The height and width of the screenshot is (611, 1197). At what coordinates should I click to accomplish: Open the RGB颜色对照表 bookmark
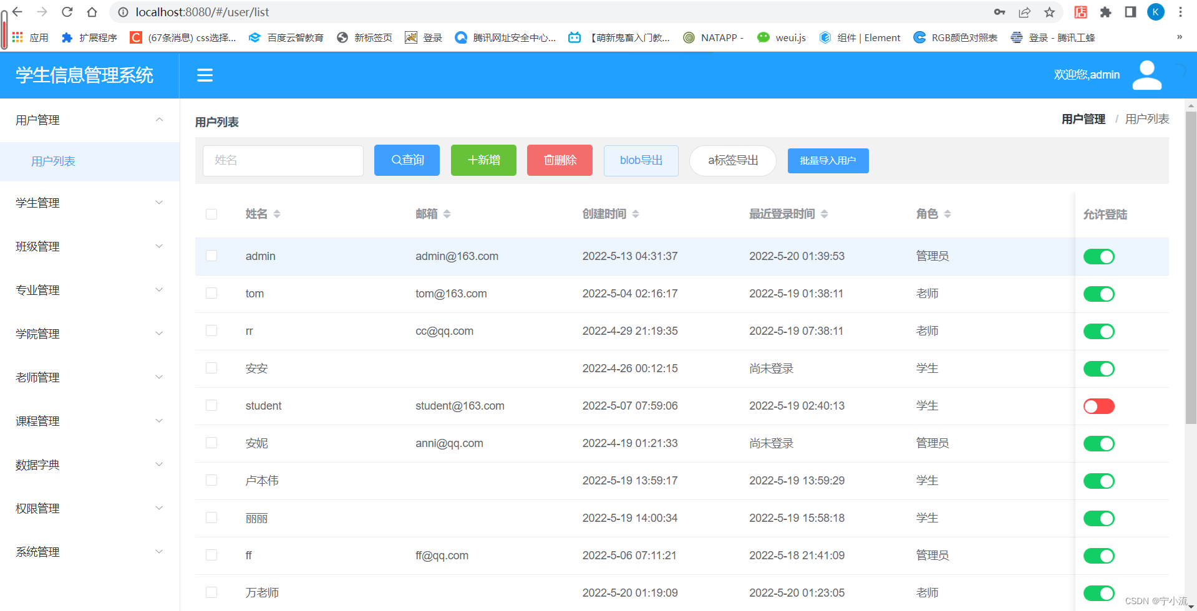click(955, 37)
